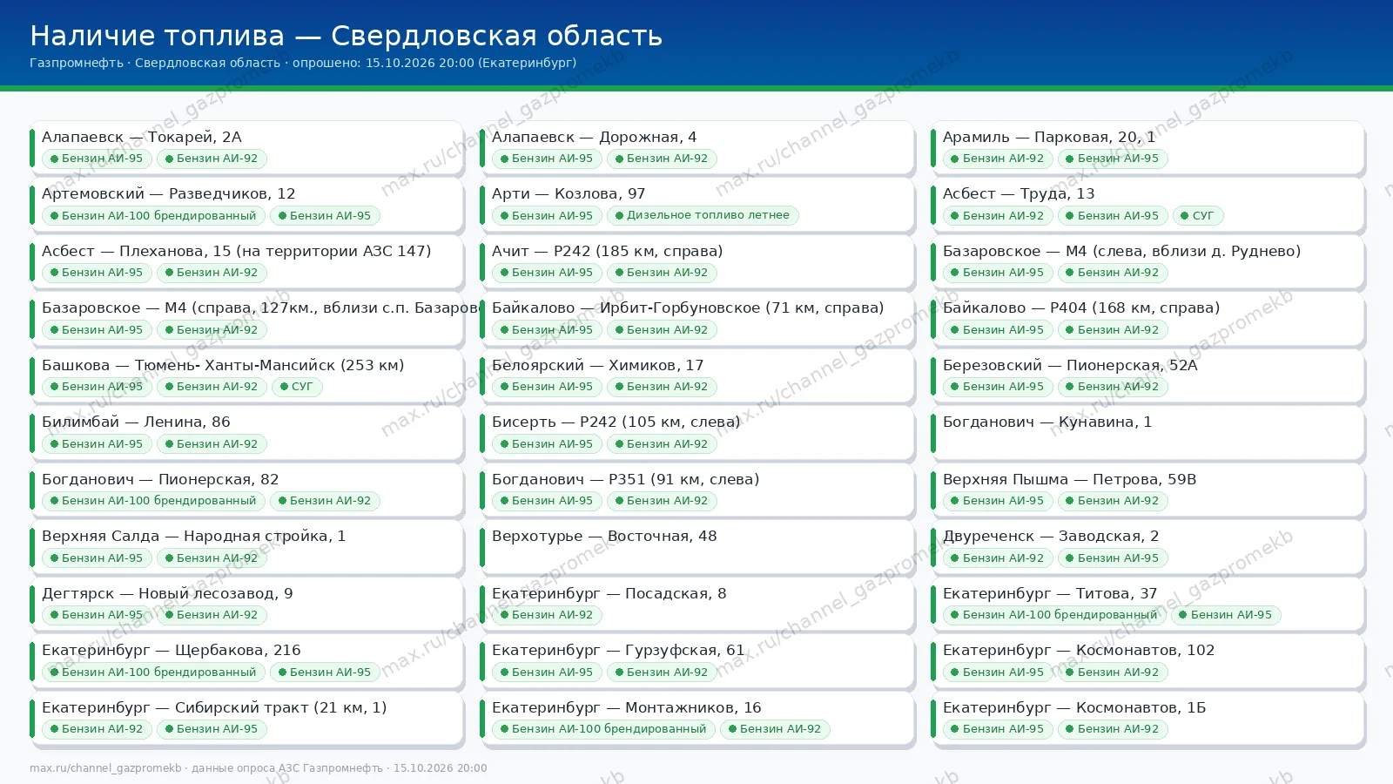Select the Базаровское — М4 (слева, вблизи д. Руднево) title
This screenshot has width=1393, height=784.
(1122, 251)
